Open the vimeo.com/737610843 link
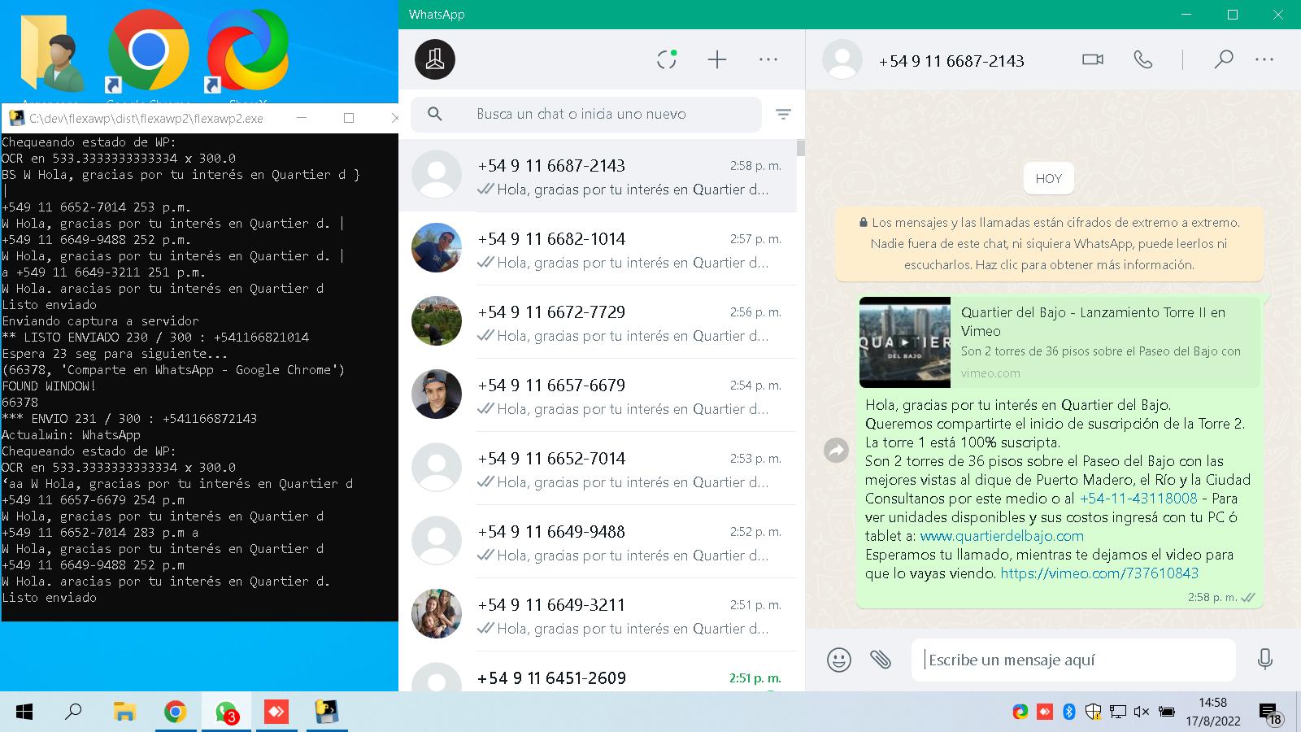 click(x=1099, y=573)
